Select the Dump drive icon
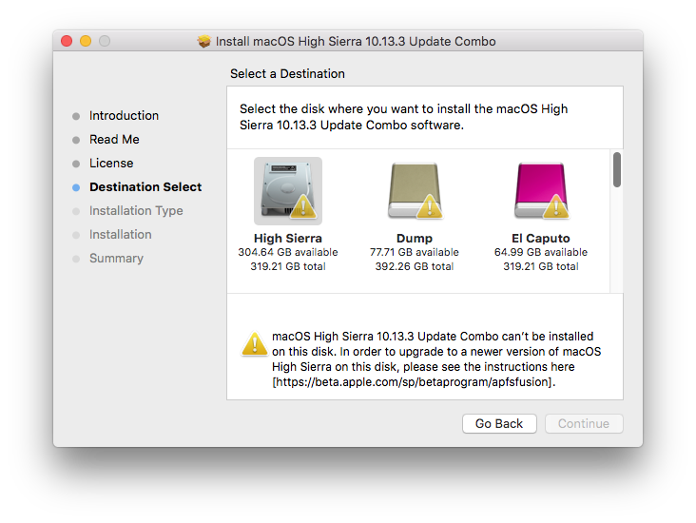696x523 pixels. coord(415,191)
